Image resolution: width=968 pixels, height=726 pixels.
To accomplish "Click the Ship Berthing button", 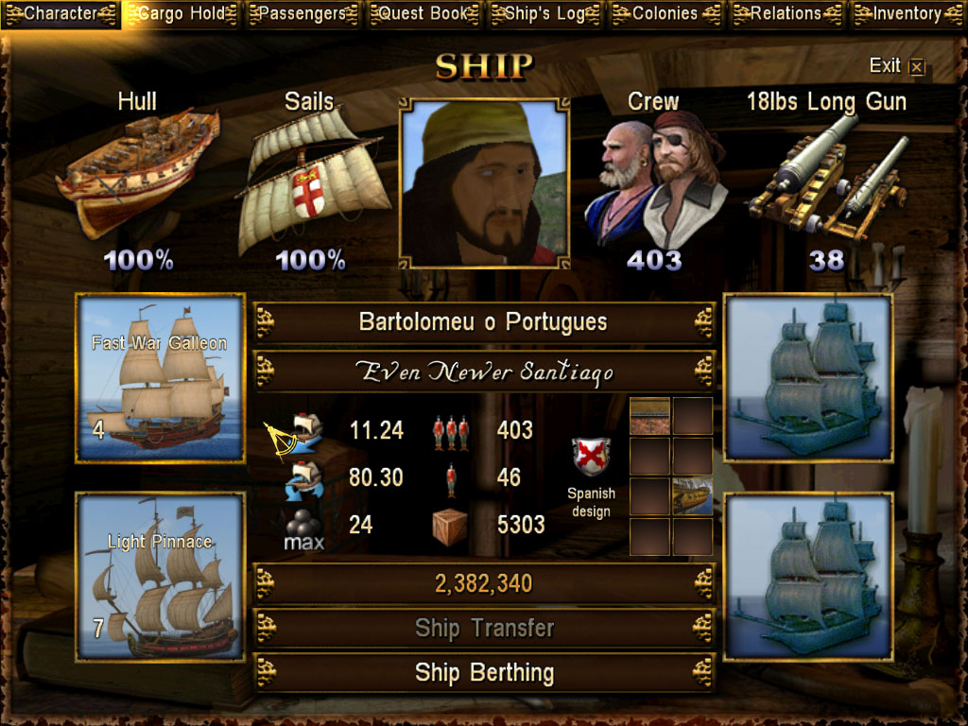I will pyautogui.click(x=485, y=672).
